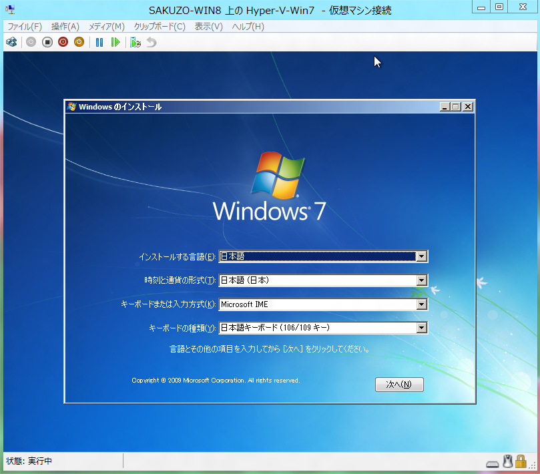The width and height of the screenshot is (540, 474).
Task: Expand the 時刻と通貨の形式 dropdown arrow
Action: click(x=422, y=280)
